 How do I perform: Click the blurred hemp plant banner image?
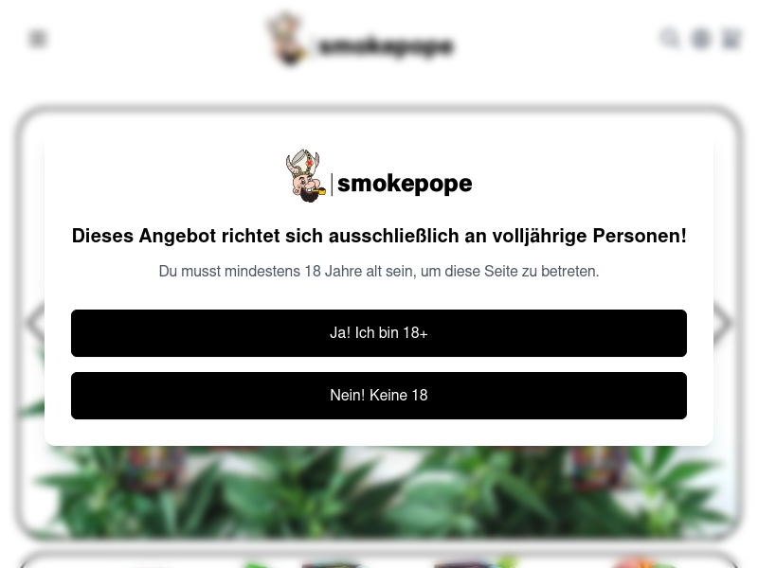click(379, 491)
